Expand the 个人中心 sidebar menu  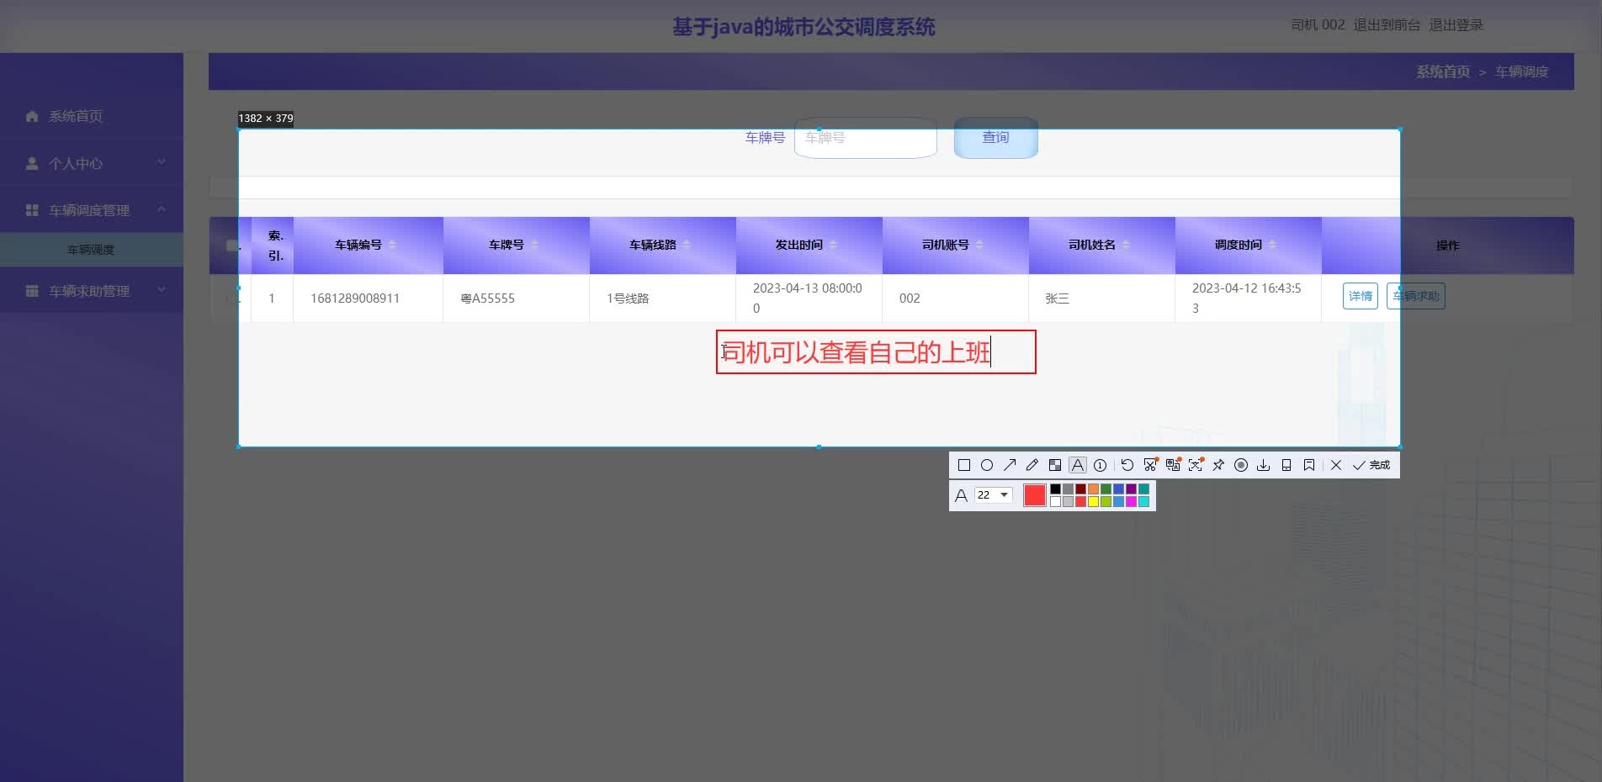(x=92, y=163)
